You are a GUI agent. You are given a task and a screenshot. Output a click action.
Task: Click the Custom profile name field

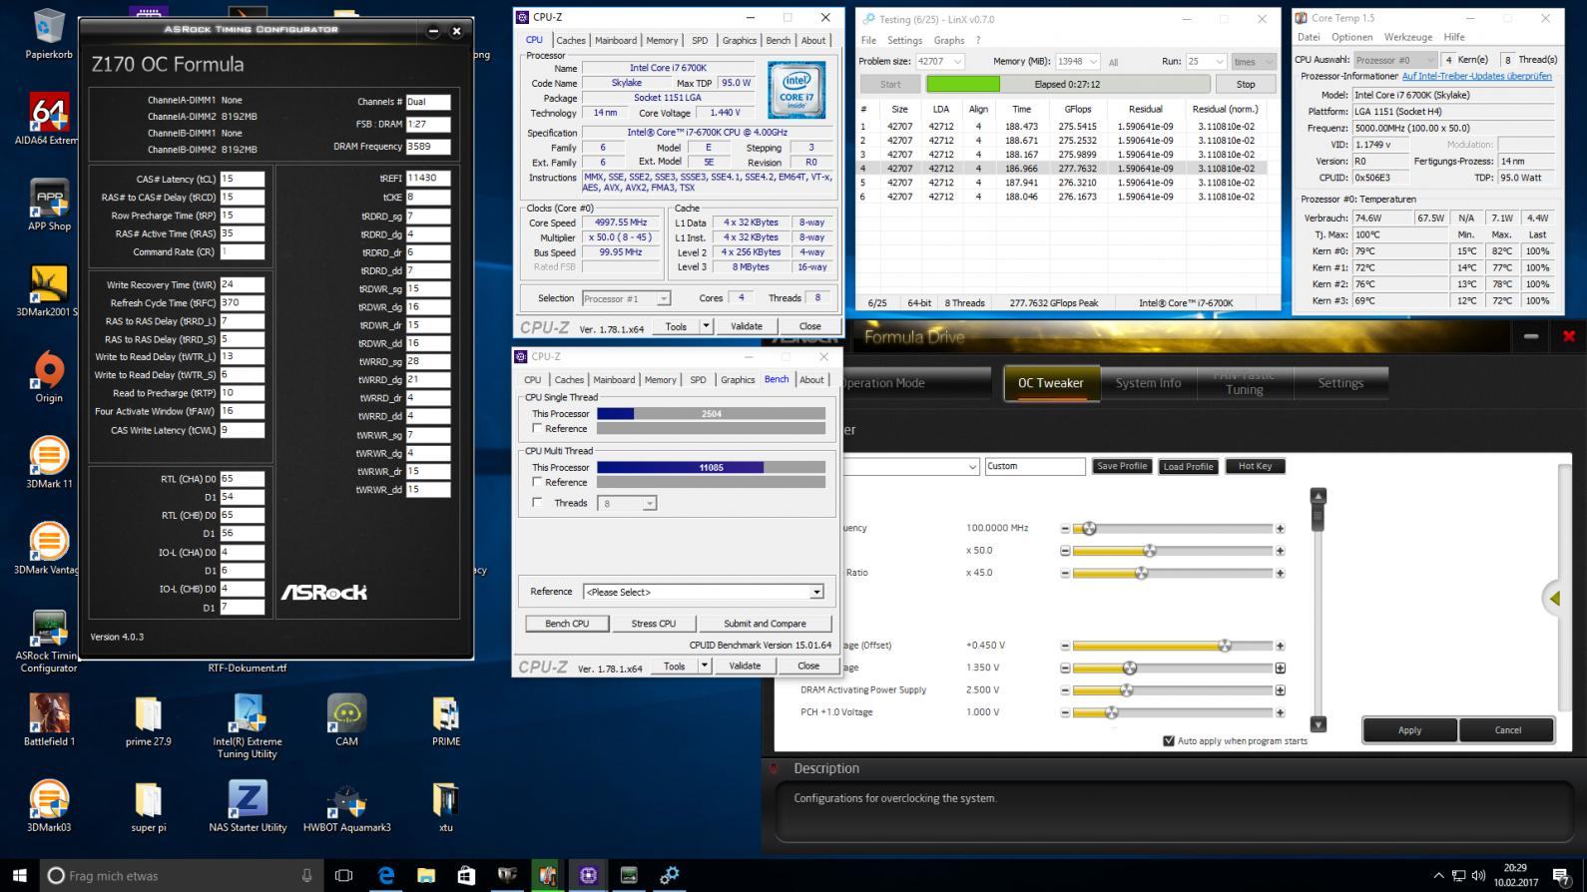pos(1035,466)
